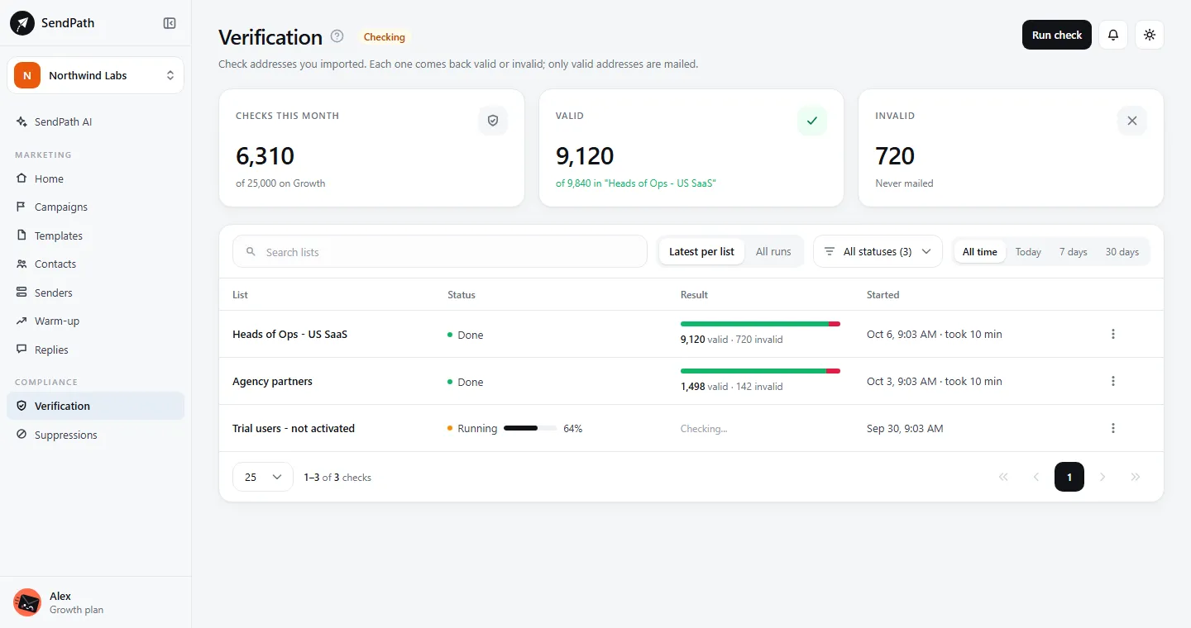Go to previous page arrow
Image resolution: width=1191 pixels, height=628 pixels.
(1036, 477)
